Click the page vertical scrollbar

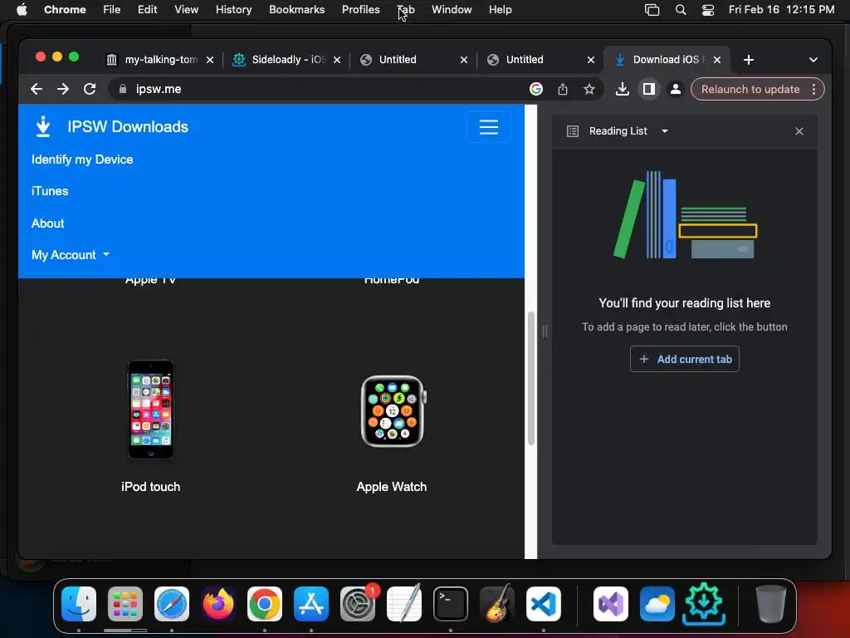(531, 378)
